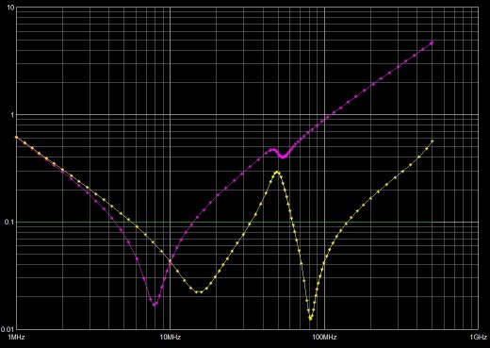Screen dimensions: 490x348
Task: Click the yellow curve's broad minimum near 15MHz
Action: pyautogui.click(x=199, y=292)
